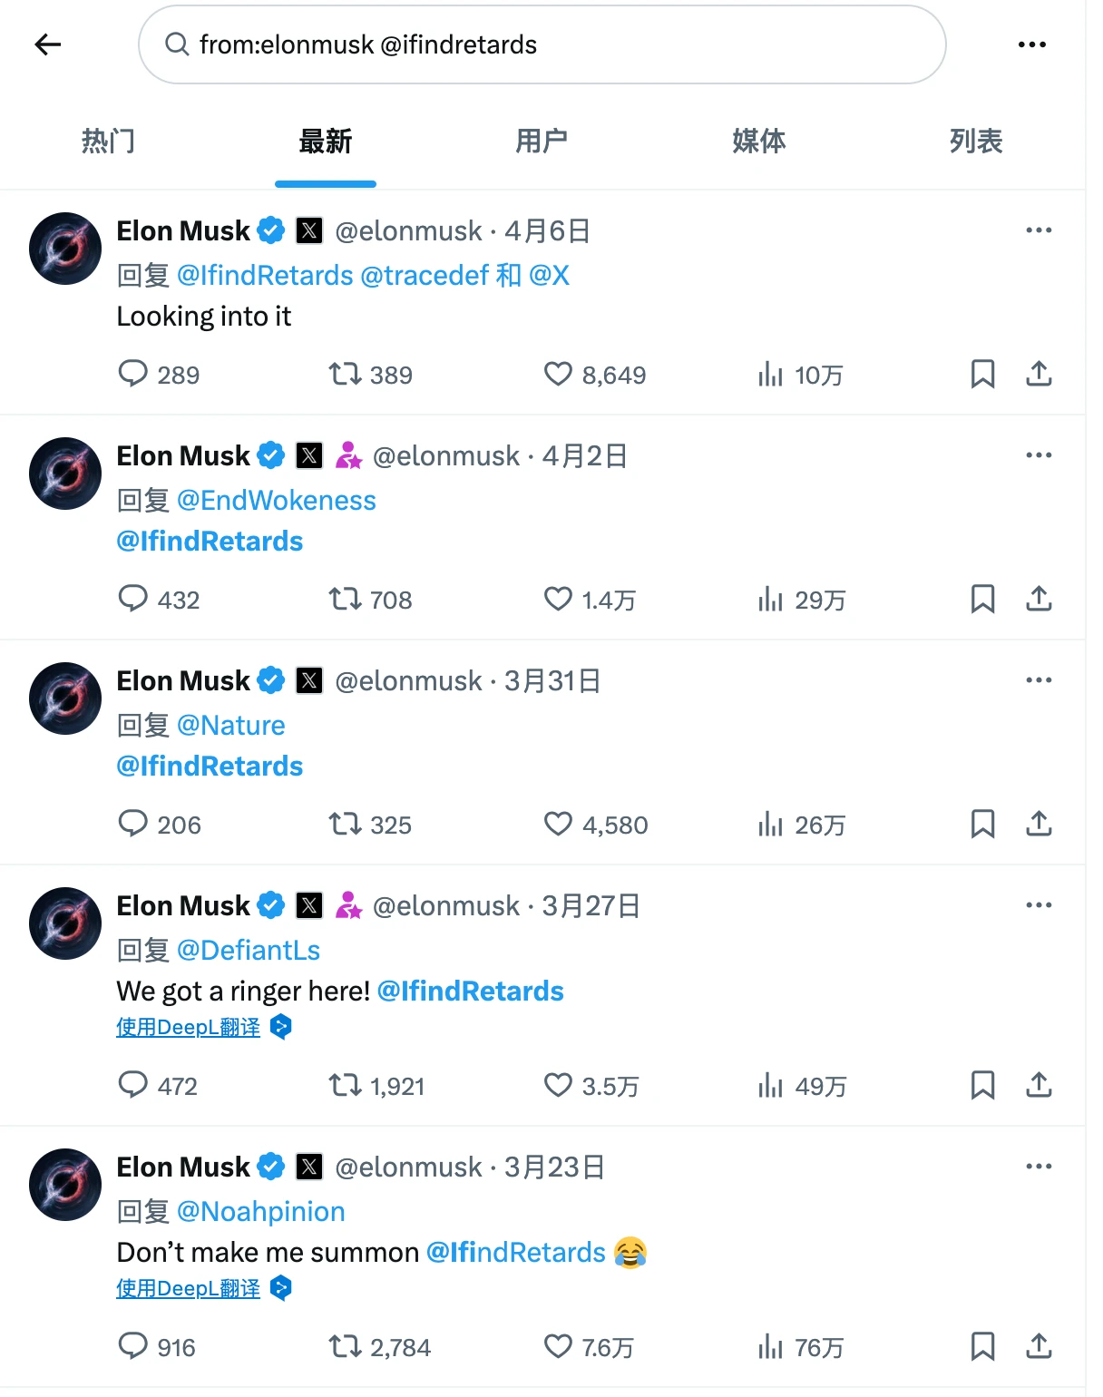Switch to the 热门 tab
The height and width of the screenshot is (1397, 1103).
[x=108, y=142]
